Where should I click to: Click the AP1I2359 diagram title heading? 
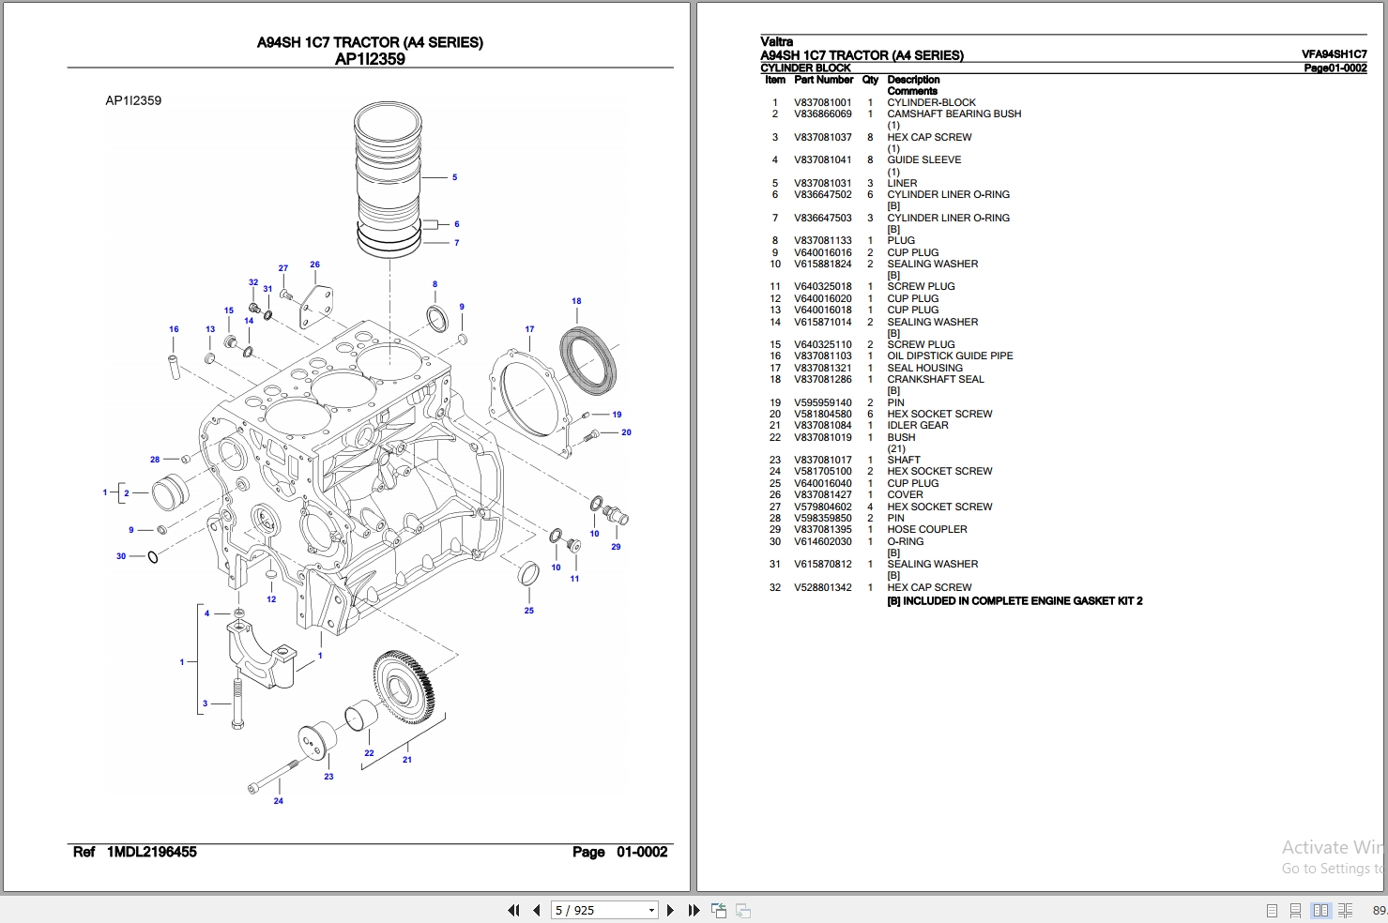[370, 59]
